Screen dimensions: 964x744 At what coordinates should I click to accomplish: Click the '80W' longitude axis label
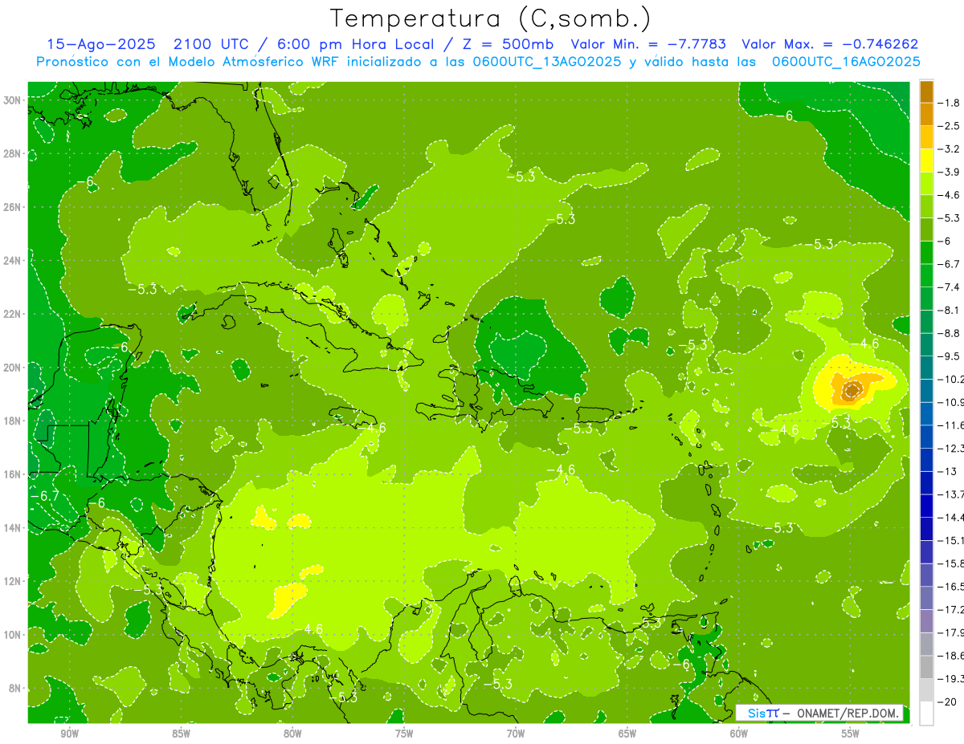click(292, 734)
